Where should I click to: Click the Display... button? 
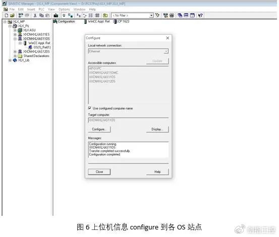(157, 129)
